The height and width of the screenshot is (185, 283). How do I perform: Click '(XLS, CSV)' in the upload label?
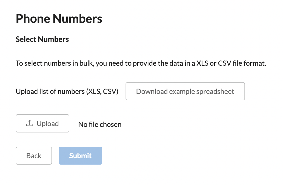point(102,91)
